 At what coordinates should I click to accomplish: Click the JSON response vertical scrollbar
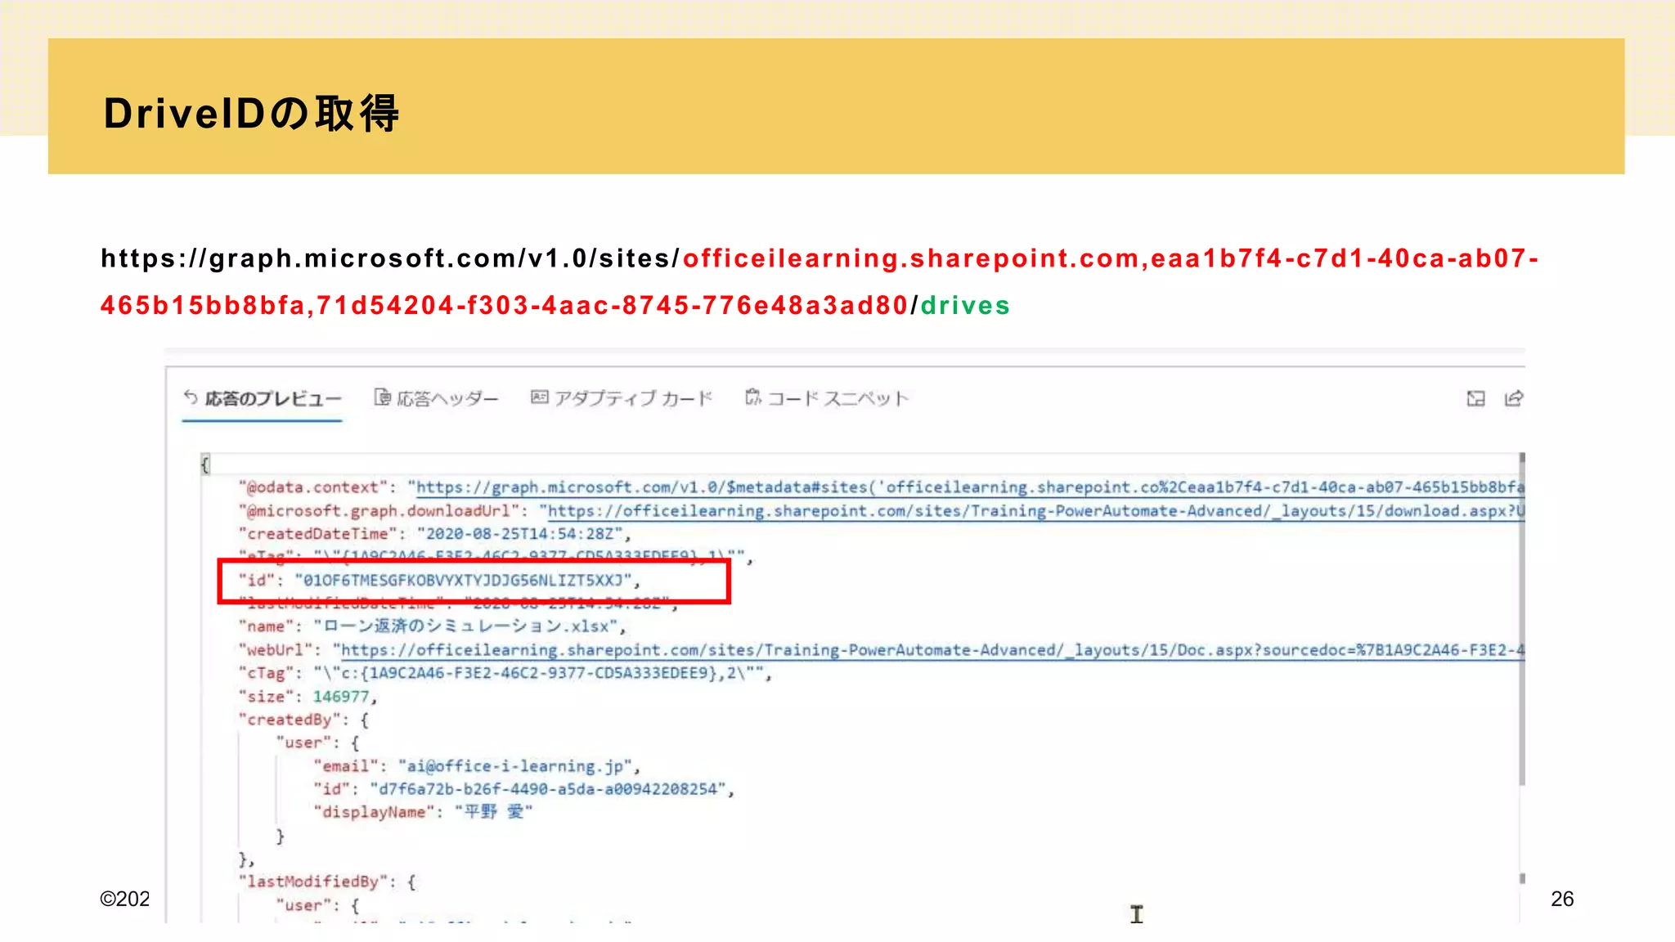tap(1522, 619)
